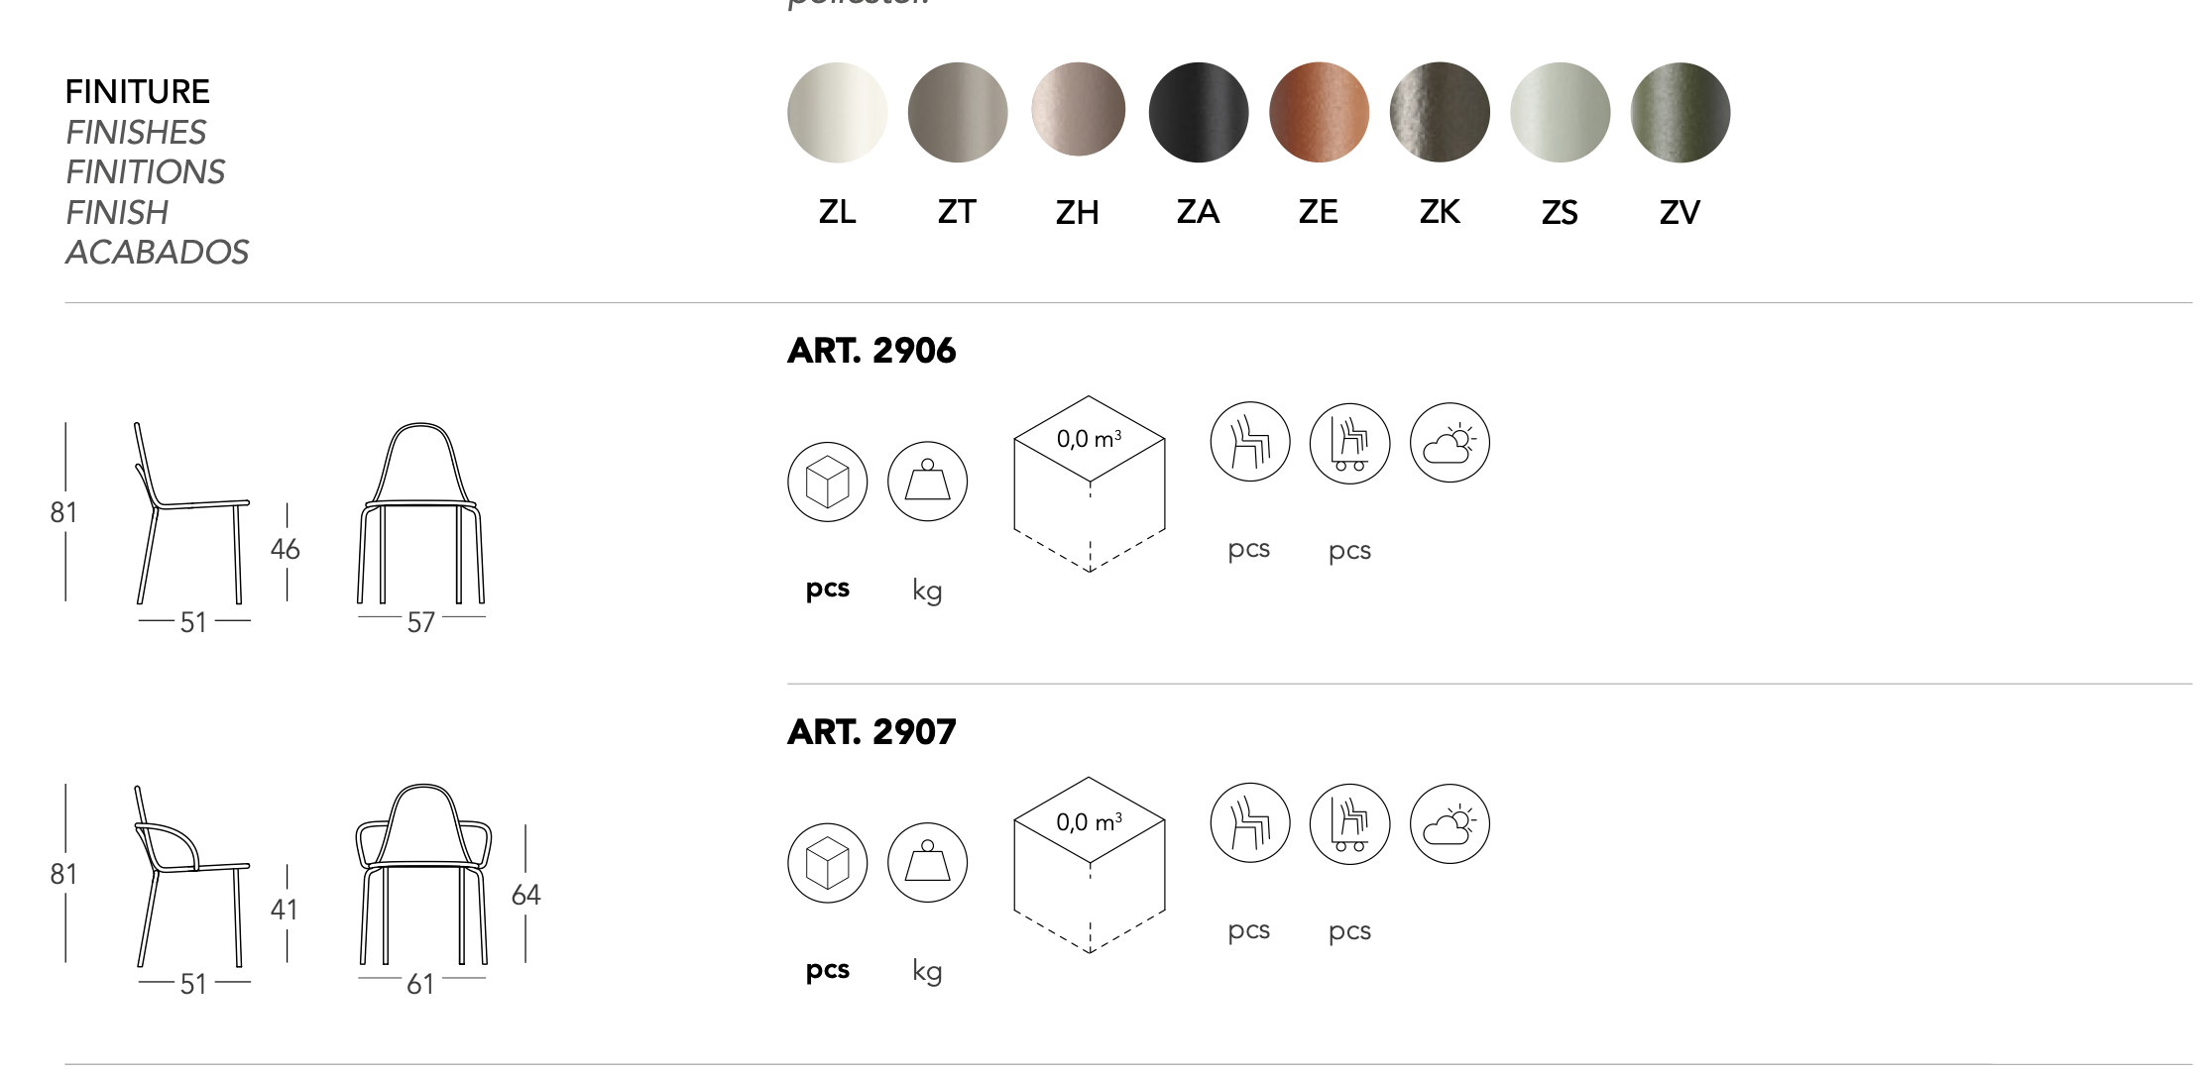Click the weight kg icon for ART. 2906
The width and height of the screenshot is (2205, 1076).
(927, 482)
